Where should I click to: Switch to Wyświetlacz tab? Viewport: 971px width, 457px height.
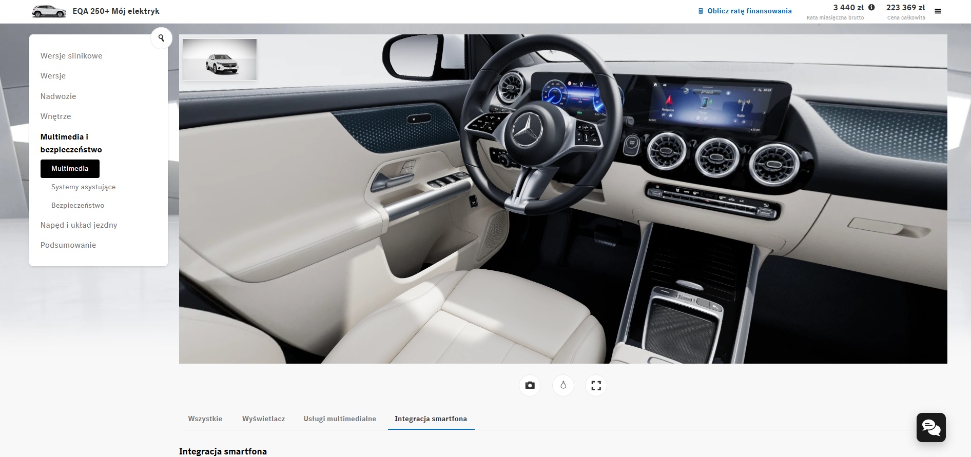pyautogui.click(x=263, y=419)
